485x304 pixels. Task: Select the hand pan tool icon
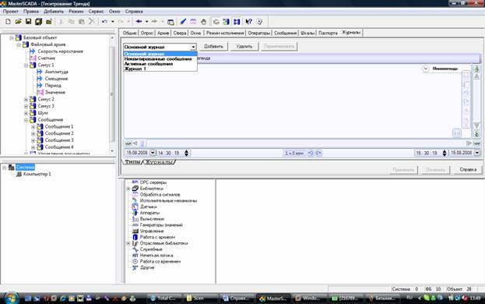[203, 22]
